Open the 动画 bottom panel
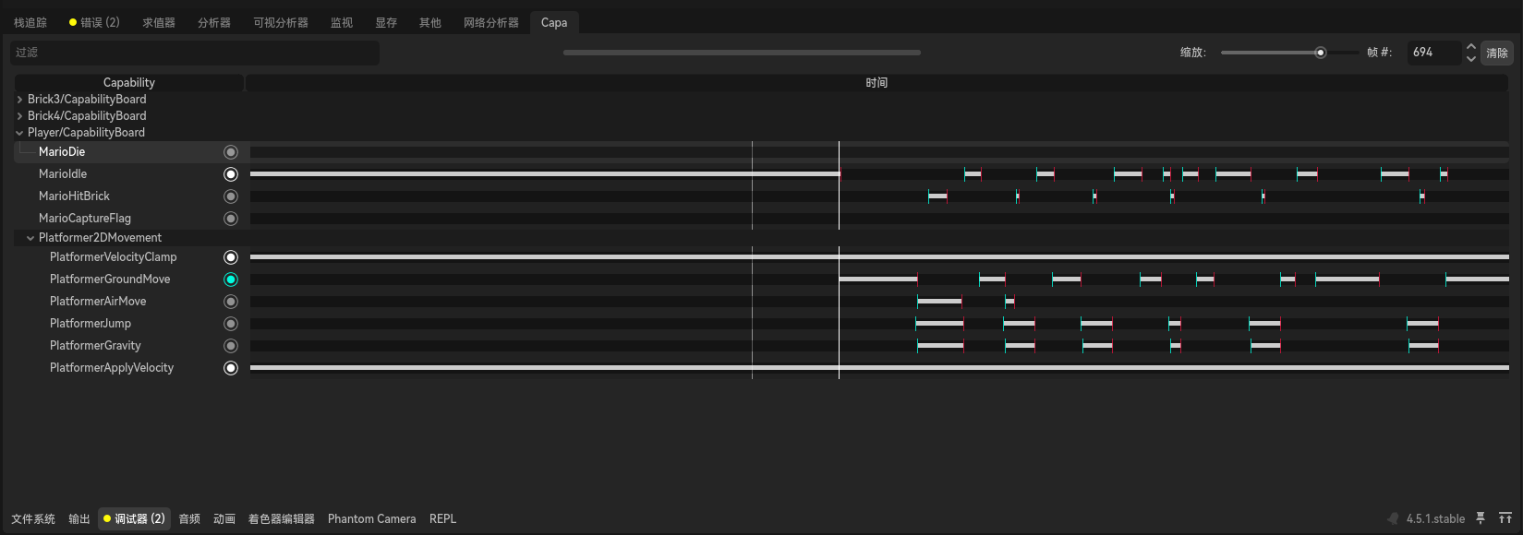 (224, 519)
